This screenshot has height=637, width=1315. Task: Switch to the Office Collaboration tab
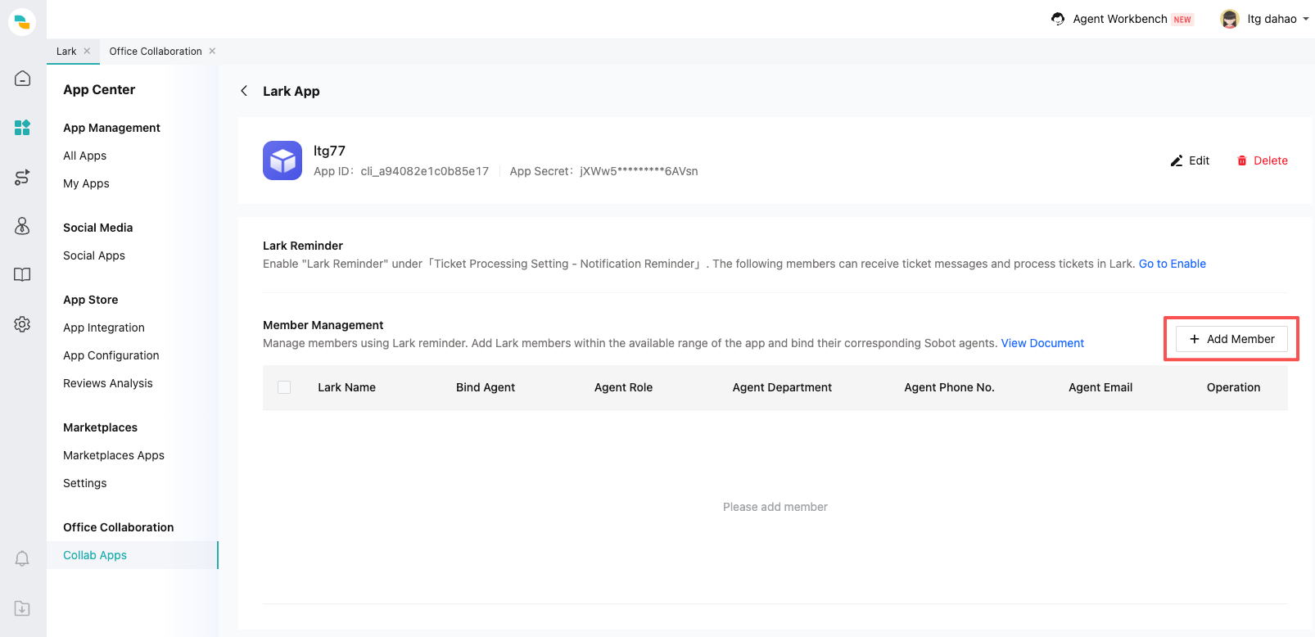(x=156, y=52)
